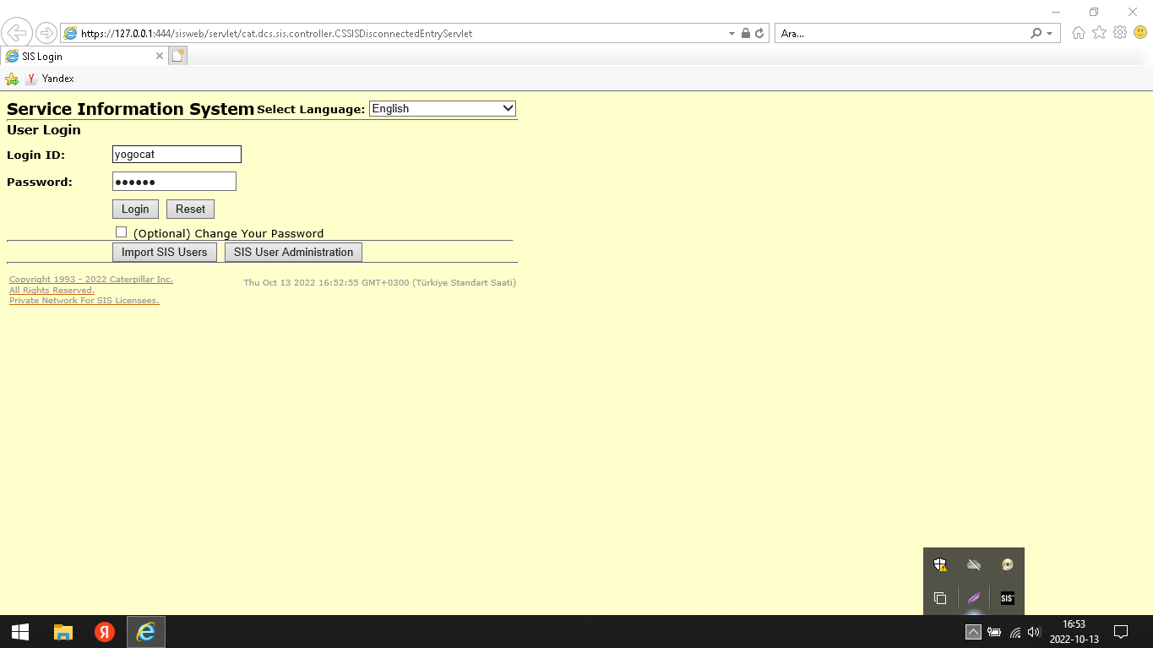
Task: Click the SIS icon in system tray
Action: coord(1007,598)
